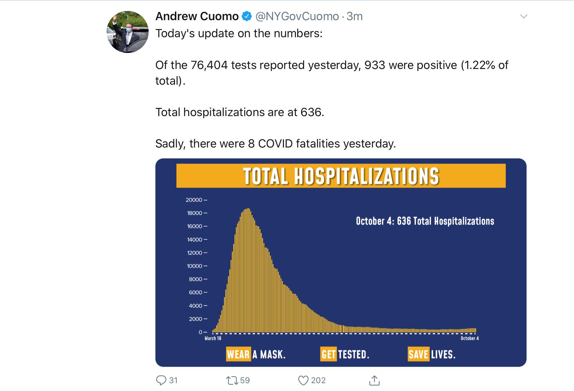Viewport: 574px width, 391px height.
Task: Expand the tweet options chevron
Action: pos(523,16)
